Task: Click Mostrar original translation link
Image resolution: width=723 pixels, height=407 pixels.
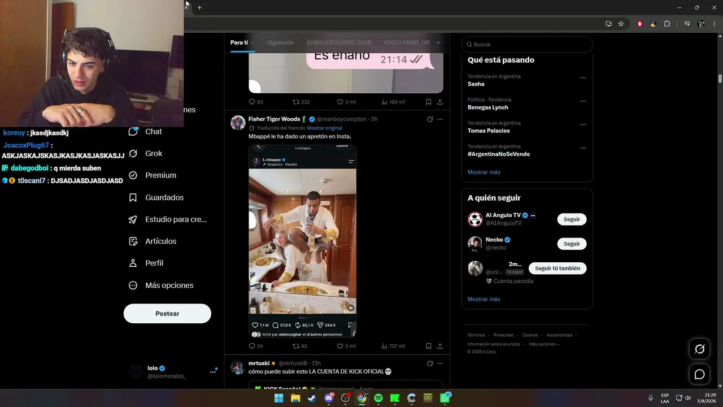Action: coord(325,128)
